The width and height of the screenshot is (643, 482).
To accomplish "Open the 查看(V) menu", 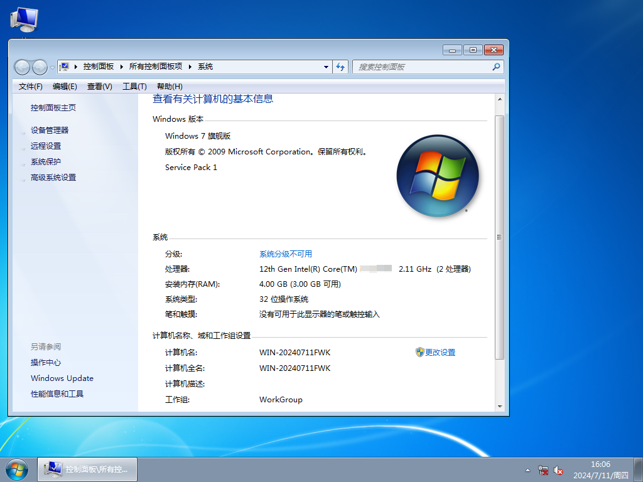I will tap(99, 86).
